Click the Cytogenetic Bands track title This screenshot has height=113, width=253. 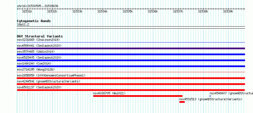coord(34,21)
